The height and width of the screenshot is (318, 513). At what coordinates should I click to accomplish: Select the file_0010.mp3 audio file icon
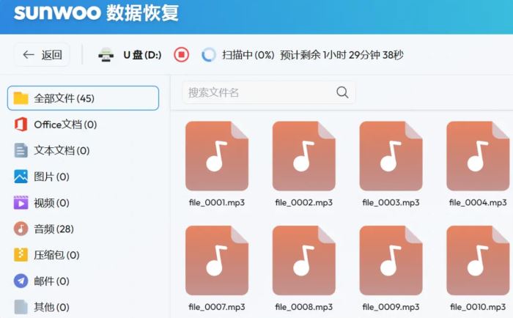click(x=478, y=260)
